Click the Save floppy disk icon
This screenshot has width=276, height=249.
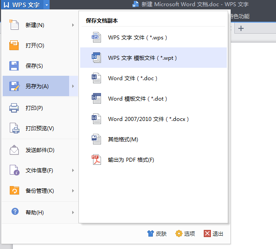pyautogui.click(x=14, y=66)
